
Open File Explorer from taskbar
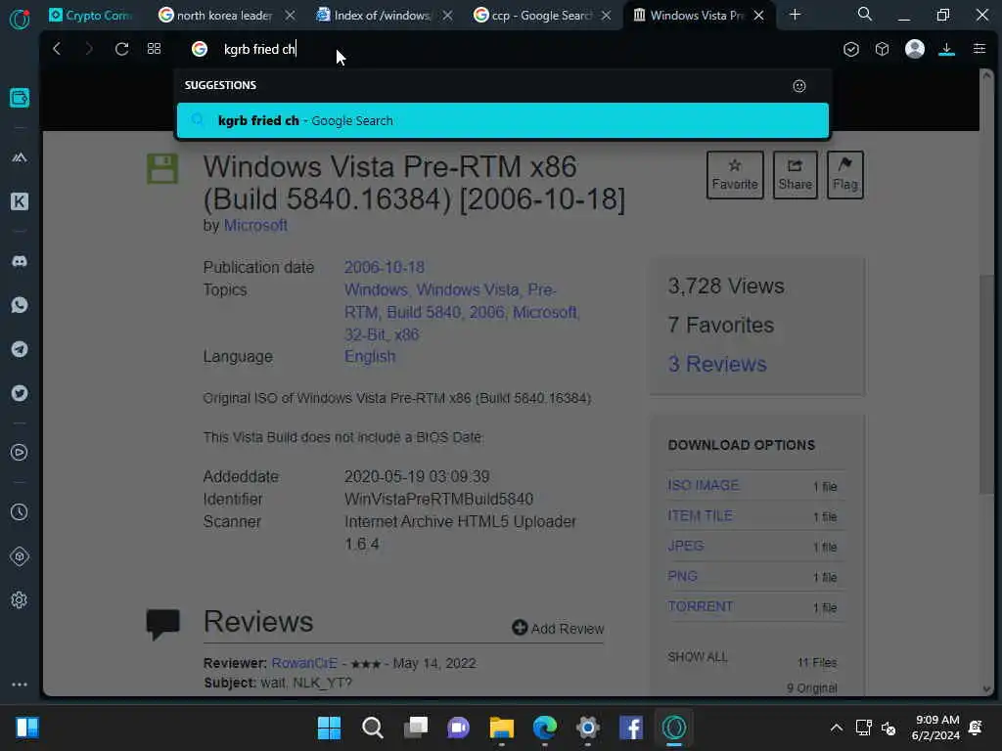502,728
